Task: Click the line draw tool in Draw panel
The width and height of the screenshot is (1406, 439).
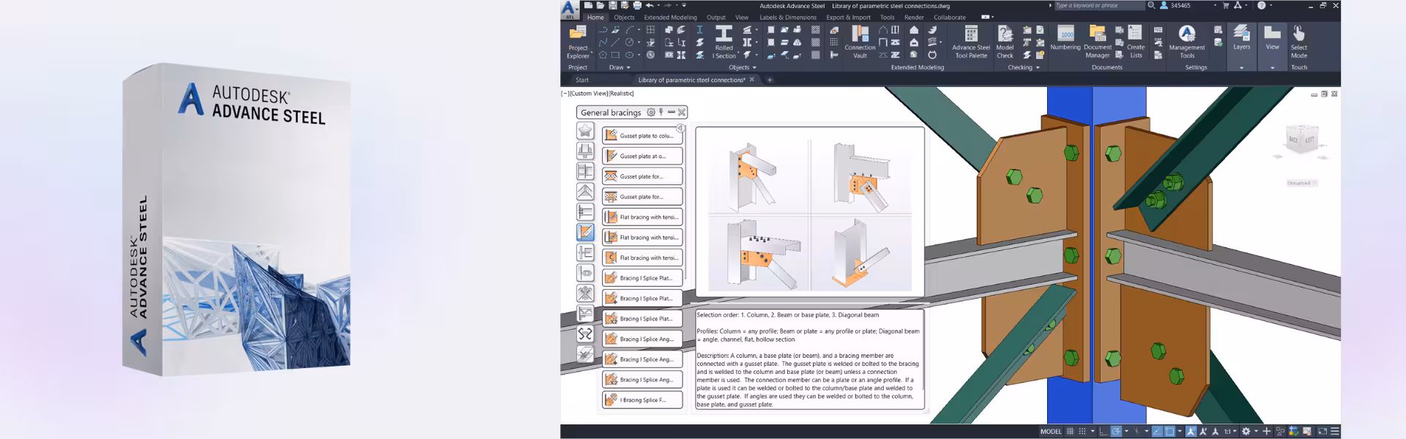Action: [616, 42]
